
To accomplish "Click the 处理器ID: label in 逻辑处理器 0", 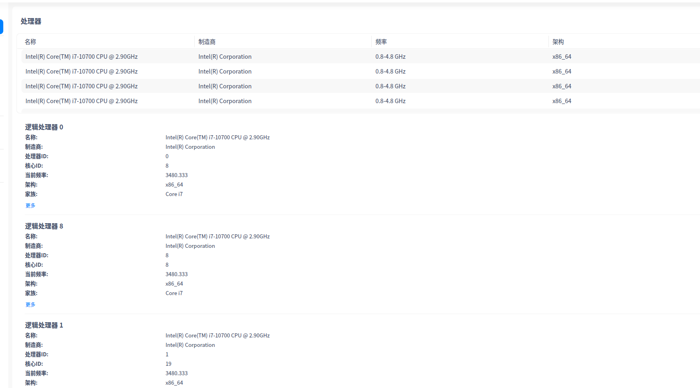I will pyautogui.click(x=37, y=156).
